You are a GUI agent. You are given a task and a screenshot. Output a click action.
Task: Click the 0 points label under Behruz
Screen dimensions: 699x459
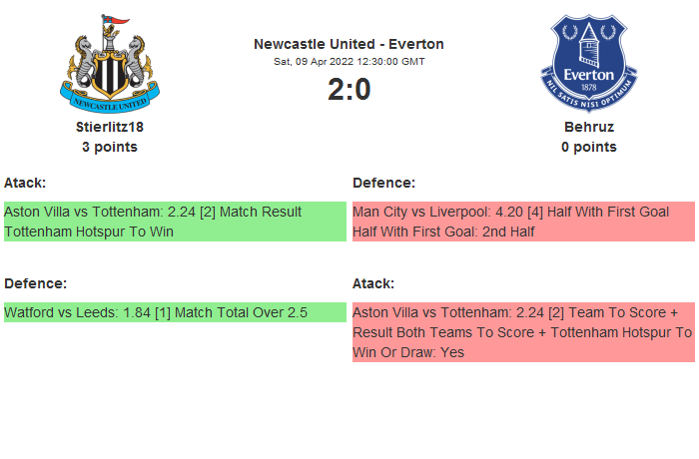pyautogui.click(x=588, y=147)
